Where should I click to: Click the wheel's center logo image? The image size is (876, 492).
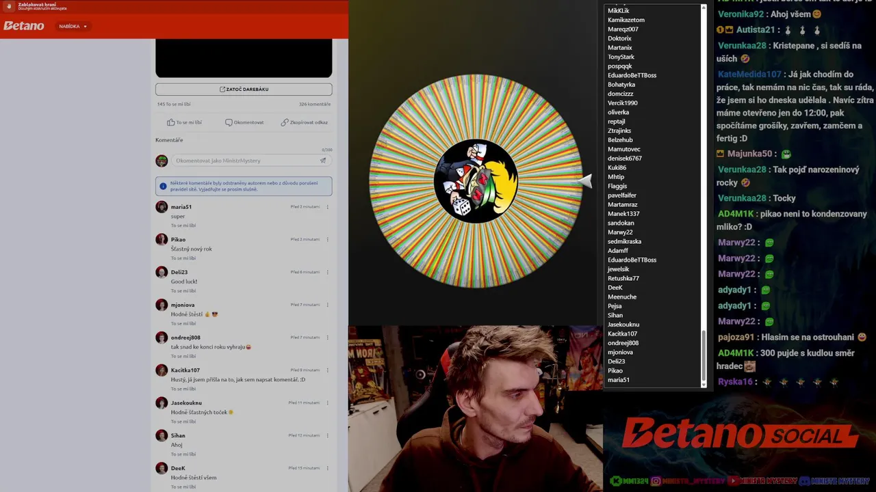476,181
